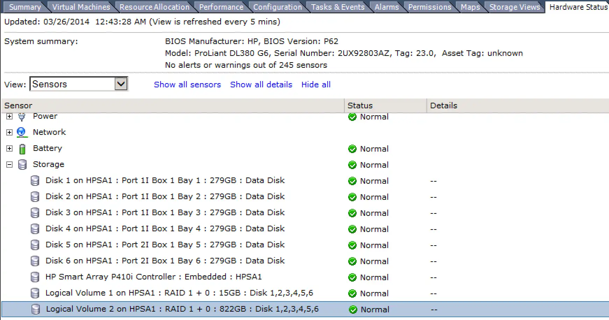Click the Logical Volume 2 icon
This screenshot has width=609, height=320.
pyautogui.click(x=36, y=309)
